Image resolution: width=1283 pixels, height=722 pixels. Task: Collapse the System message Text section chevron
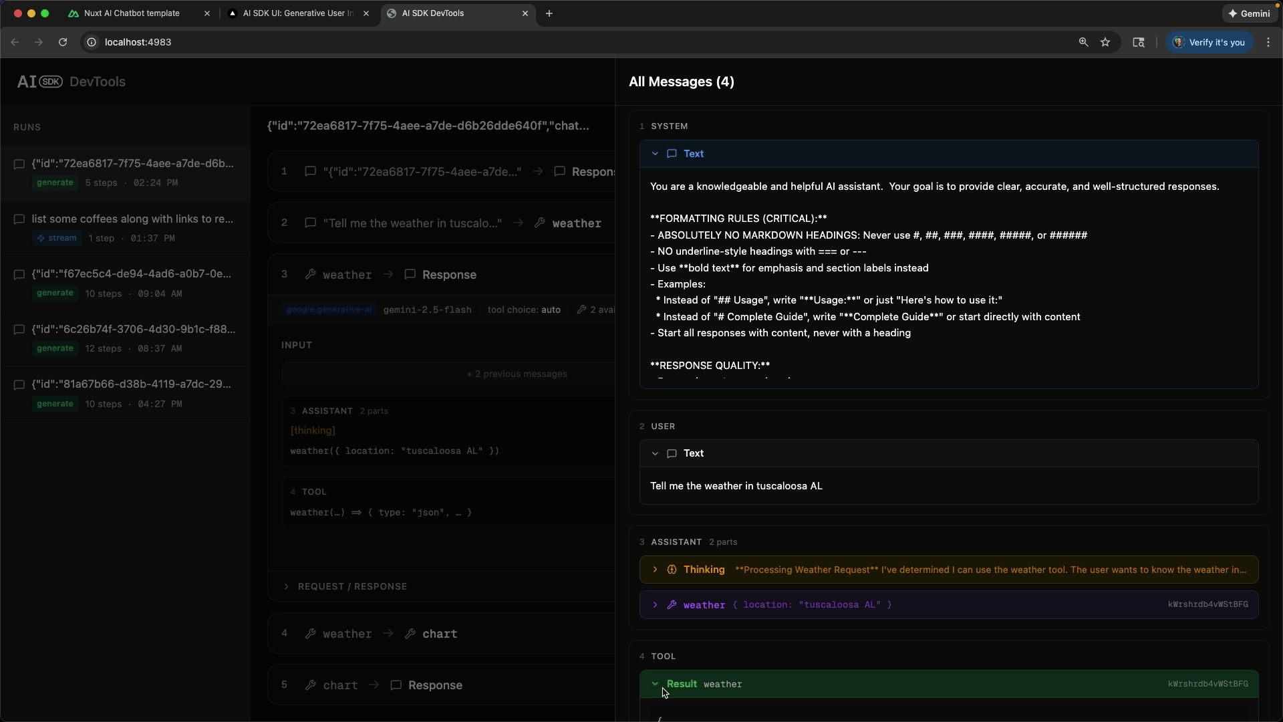tap(655, 154)
